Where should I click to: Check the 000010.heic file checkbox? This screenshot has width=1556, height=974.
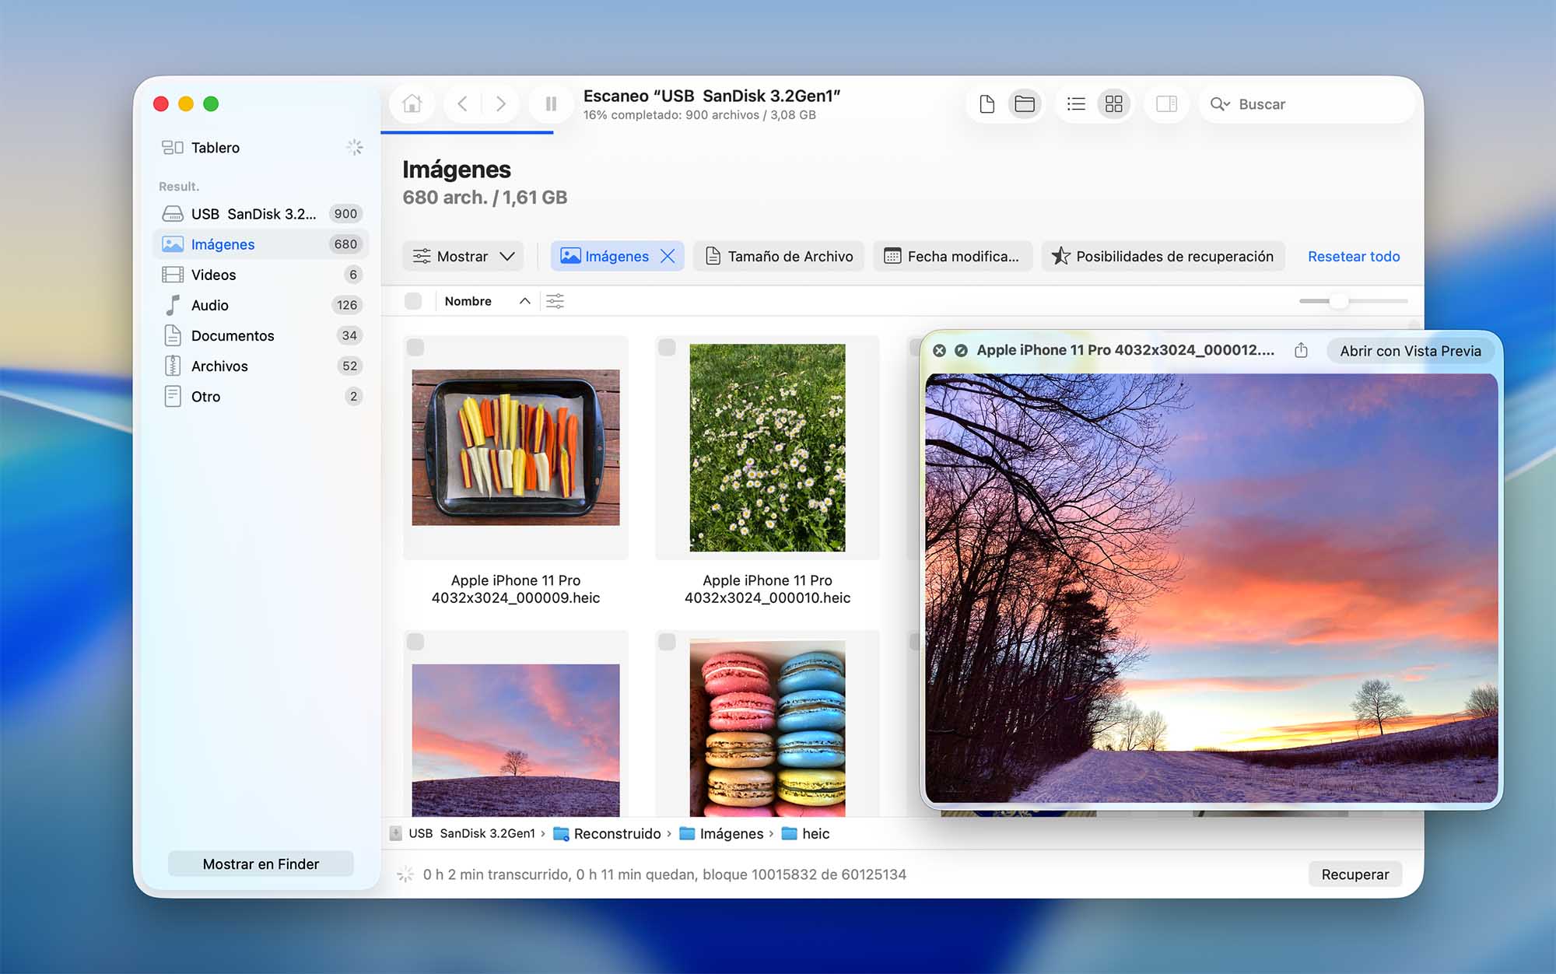tap(667, 347)
